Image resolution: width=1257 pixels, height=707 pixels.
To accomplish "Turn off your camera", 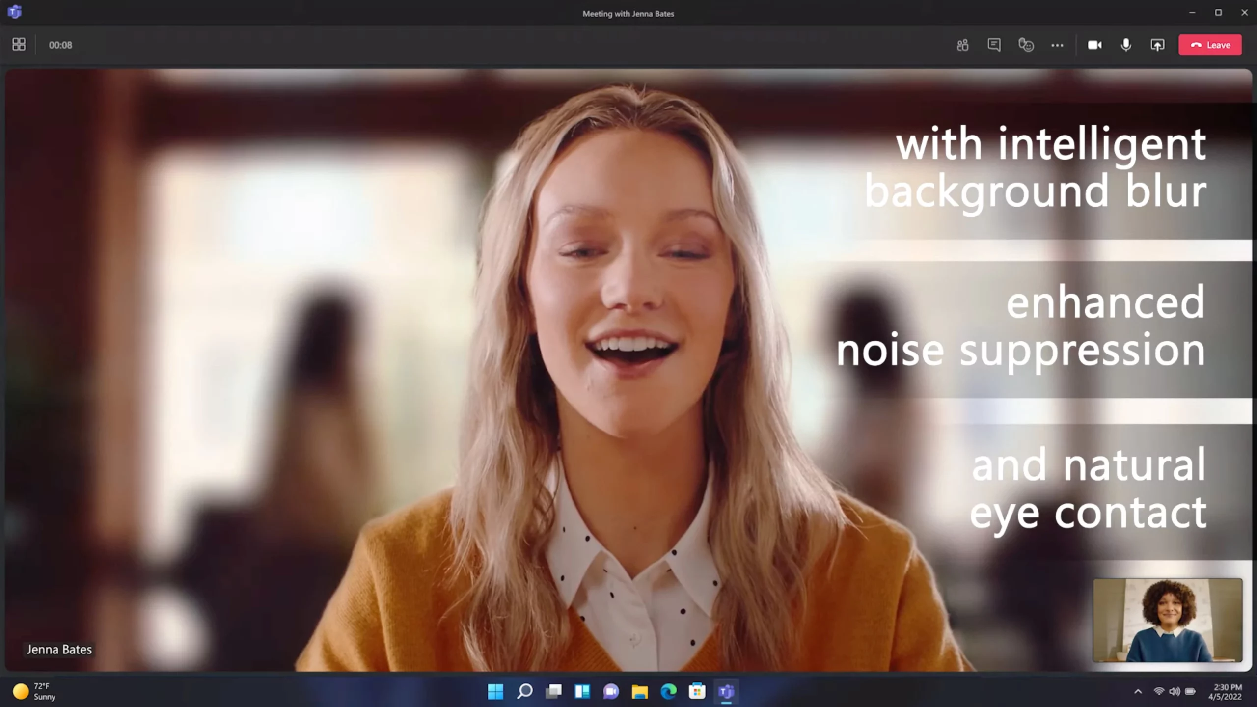I will point(1094,45).
